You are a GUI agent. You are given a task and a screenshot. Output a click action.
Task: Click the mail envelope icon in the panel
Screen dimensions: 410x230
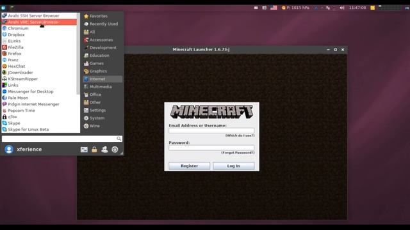click(256, 8)
